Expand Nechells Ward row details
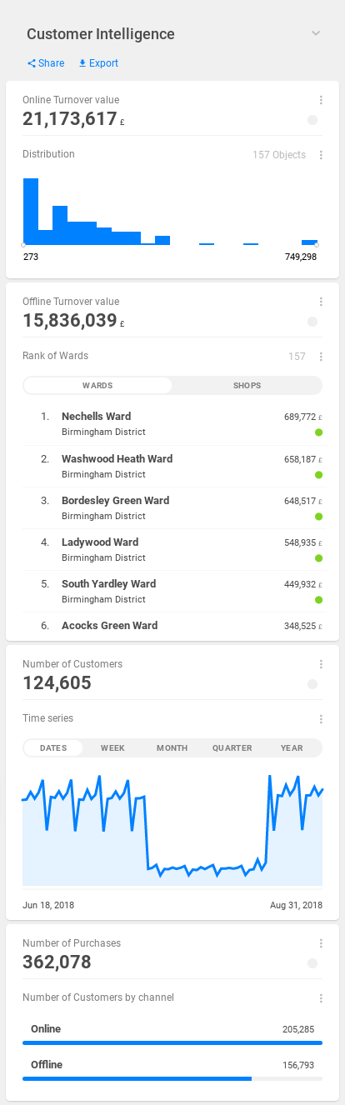The width and height of the screenshot is (345, 1105). (x=172, y=424)
